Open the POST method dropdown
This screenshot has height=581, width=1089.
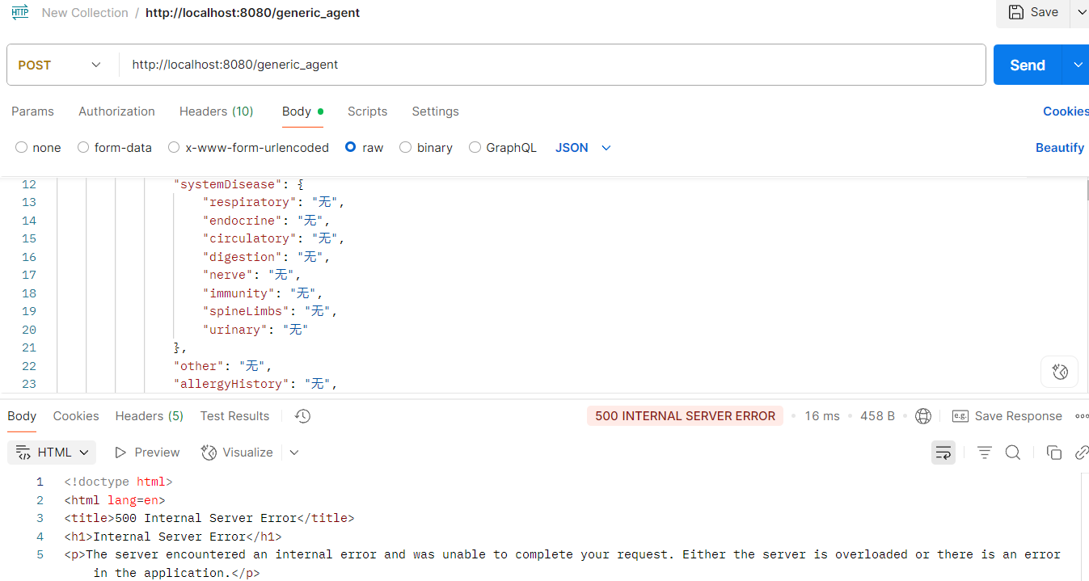point(60,65)
